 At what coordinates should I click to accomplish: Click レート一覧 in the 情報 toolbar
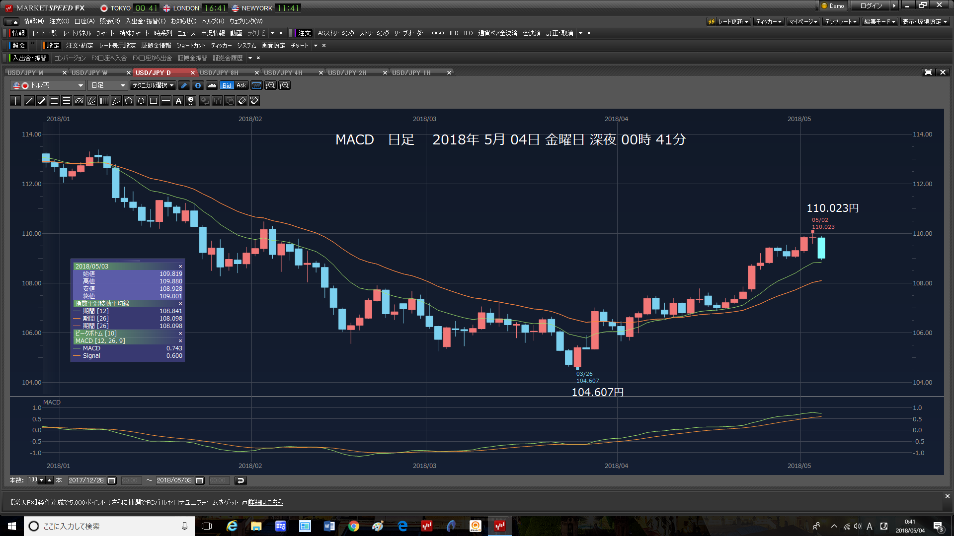point(45,33)
